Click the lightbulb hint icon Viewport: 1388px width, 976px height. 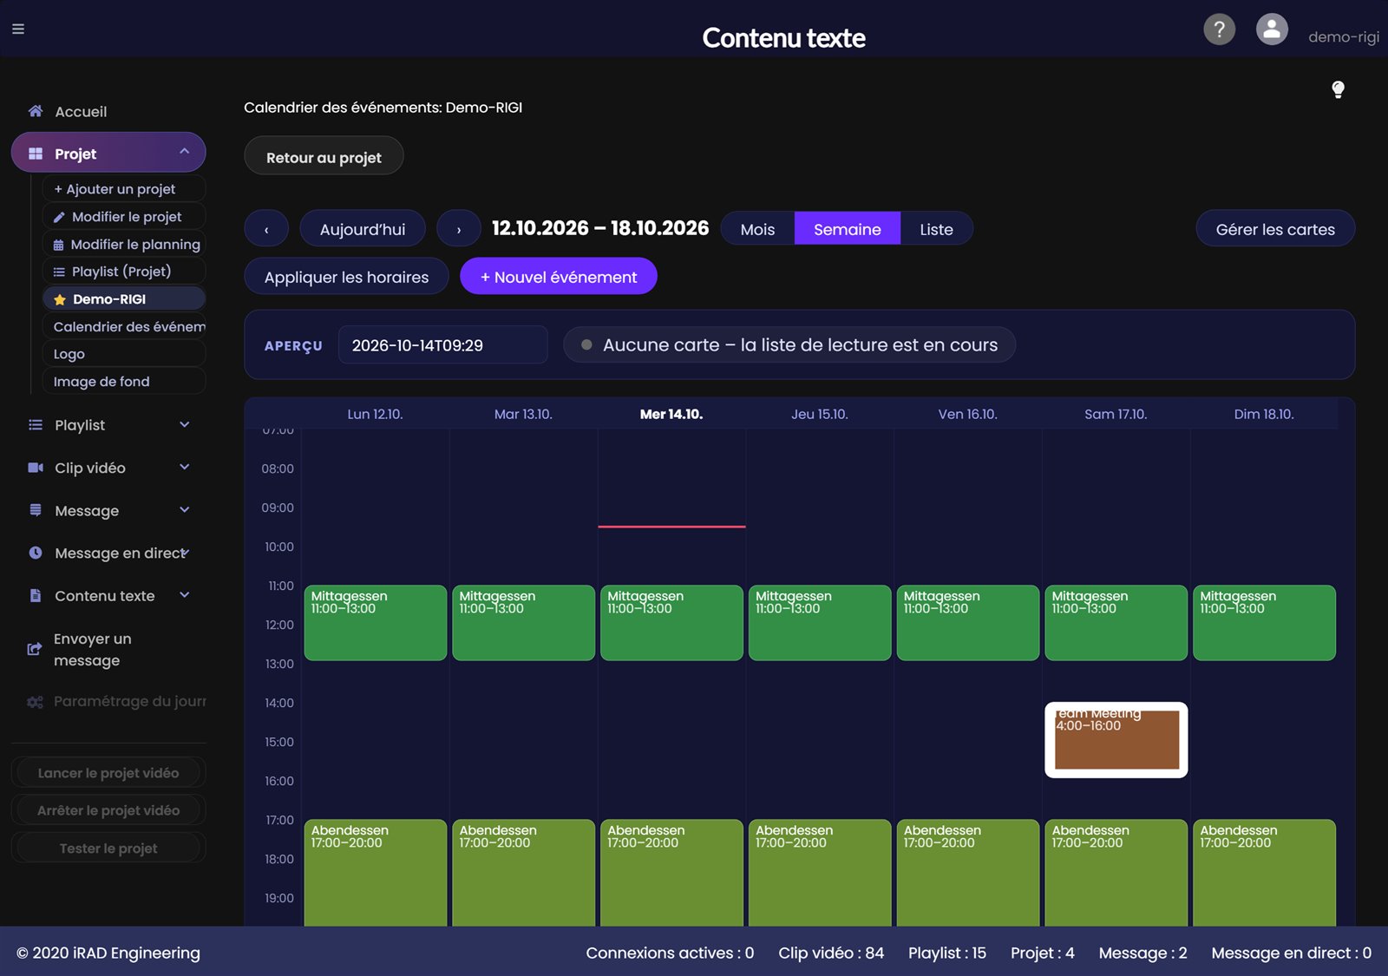coord(1338,89)
